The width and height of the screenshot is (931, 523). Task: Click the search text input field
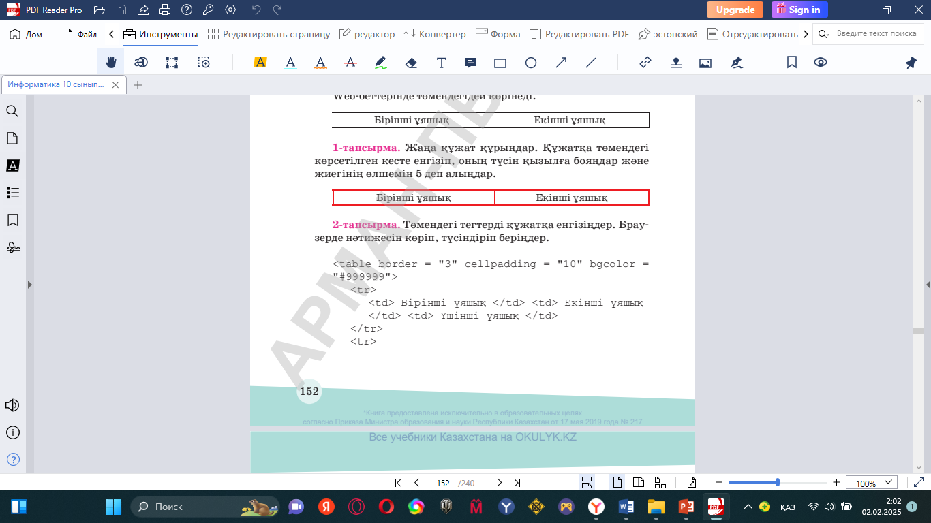(x=875, y=34)
